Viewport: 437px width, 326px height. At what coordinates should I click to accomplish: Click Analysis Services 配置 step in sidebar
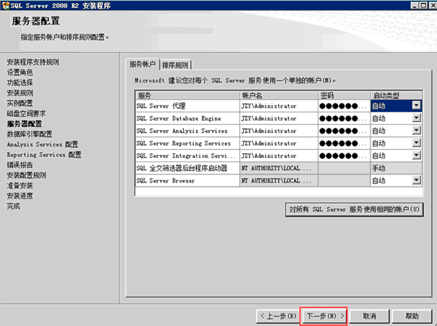(43, 144)
